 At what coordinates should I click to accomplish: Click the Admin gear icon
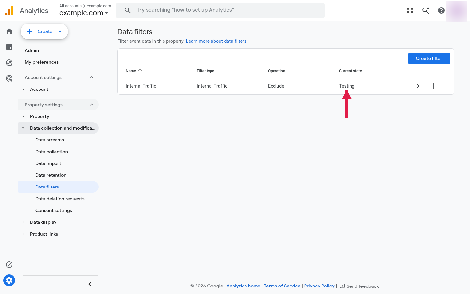(9, 280)
